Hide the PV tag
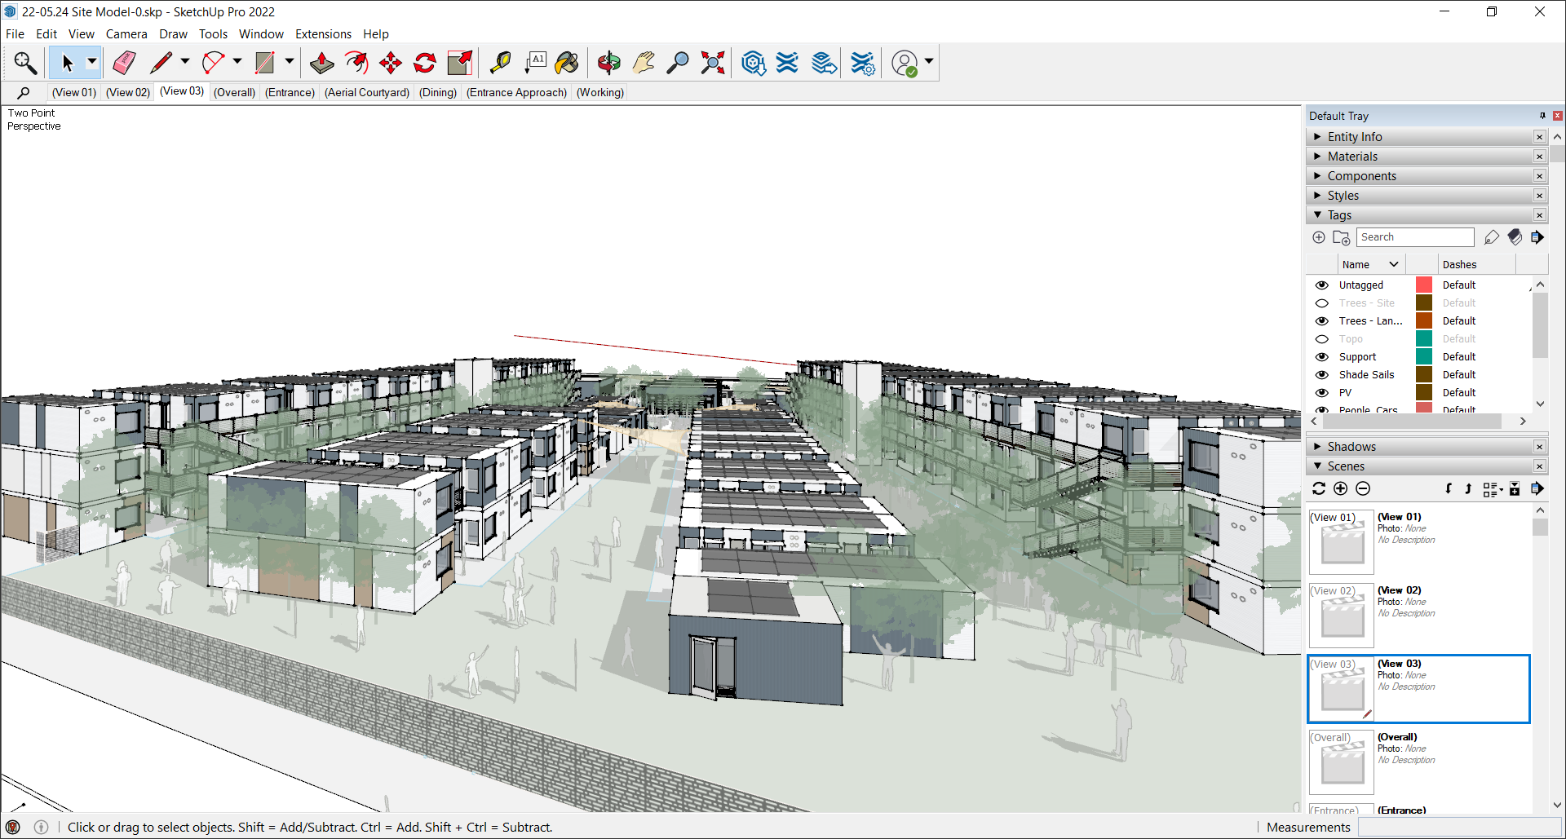Viewport: 1566px width, 839px height. (1322, 393)
